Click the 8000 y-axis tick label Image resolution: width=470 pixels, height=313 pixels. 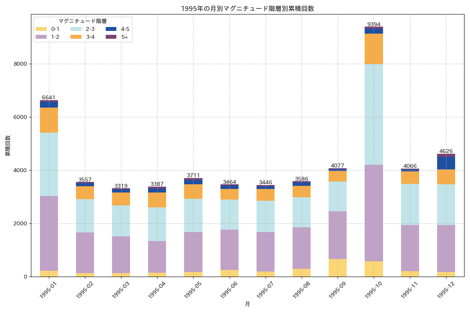point(20,64)
